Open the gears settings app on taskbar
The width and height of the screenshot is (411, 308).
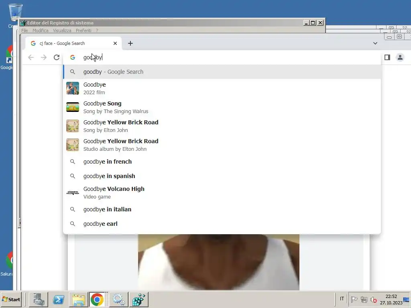coord(118,299)
